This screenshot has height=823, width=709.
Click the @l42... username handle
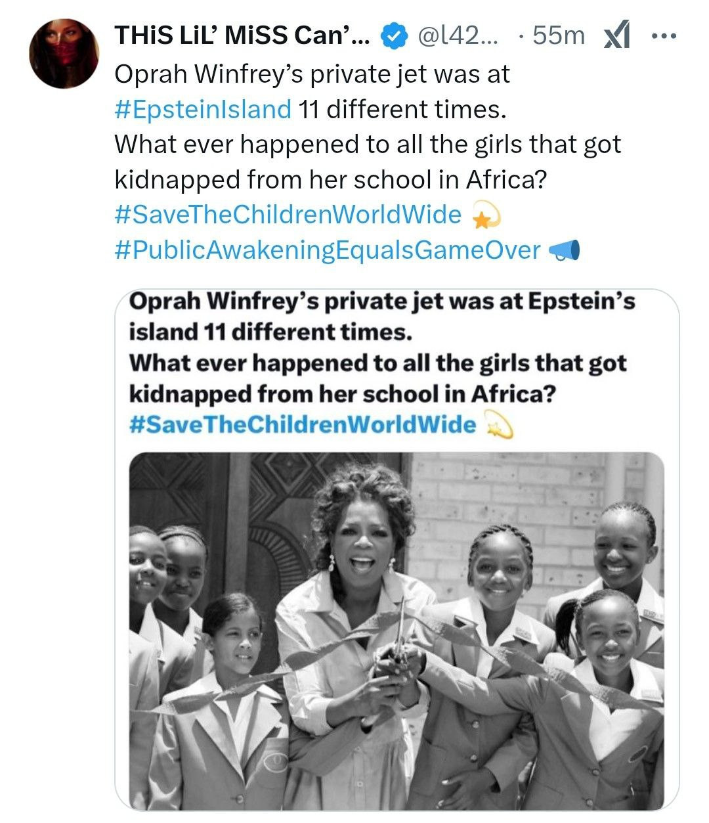pos(458,36)
